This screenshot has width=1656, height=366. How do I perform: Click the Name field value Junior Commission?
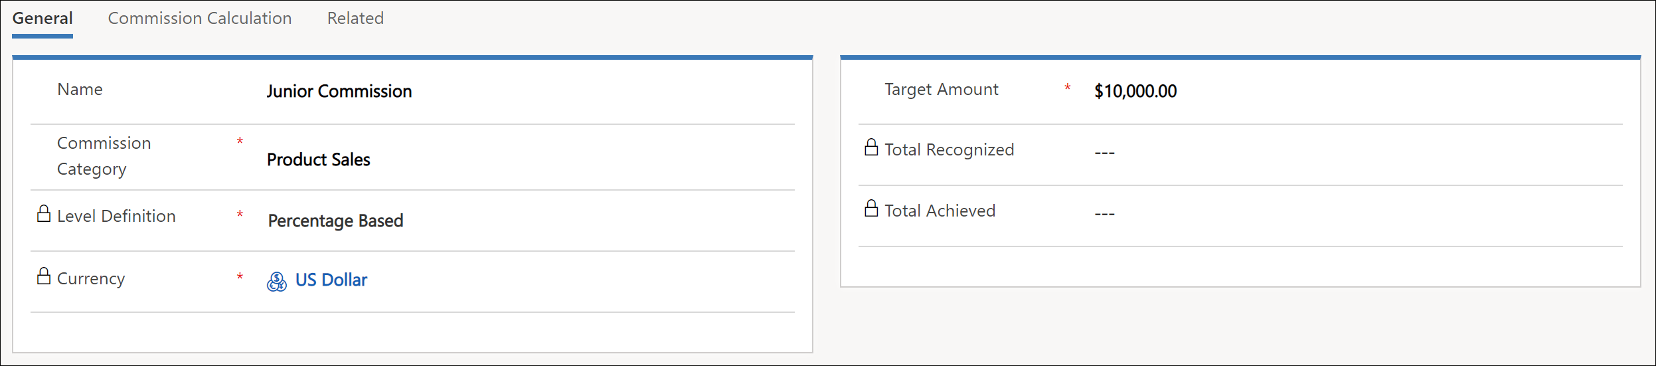coord(339,91)
